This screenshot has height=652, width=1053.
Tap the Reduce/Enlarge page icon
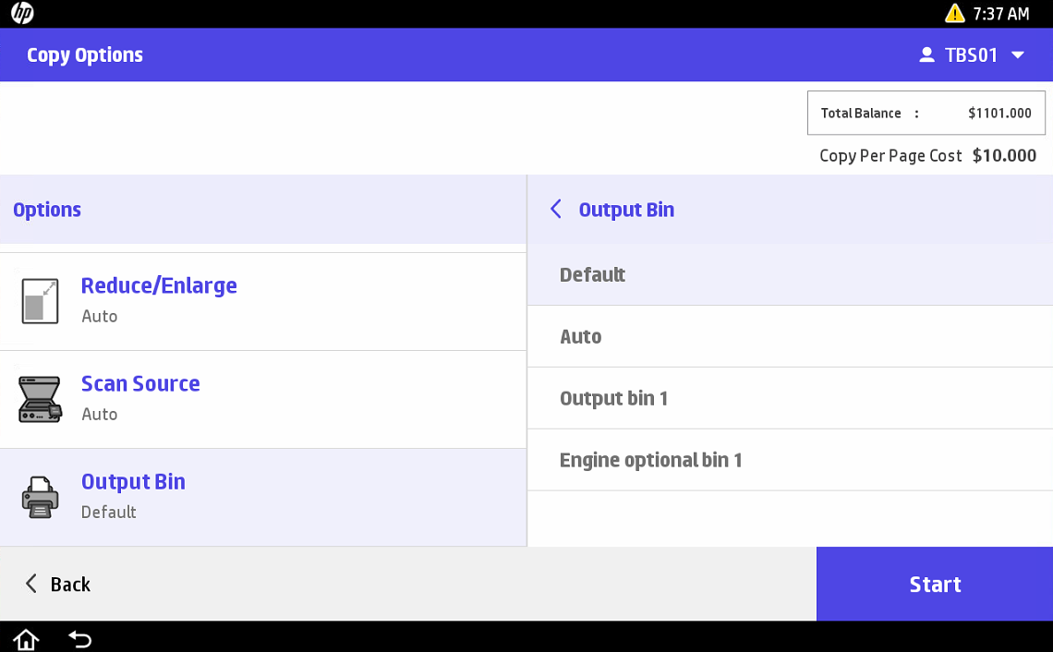pyautogui.click(x=40, y=301)
